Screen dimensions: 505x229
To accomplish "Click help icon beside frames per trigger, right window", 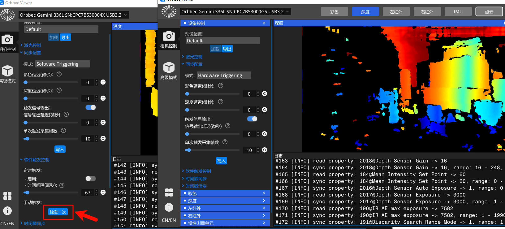I will [x=225, y=142].
